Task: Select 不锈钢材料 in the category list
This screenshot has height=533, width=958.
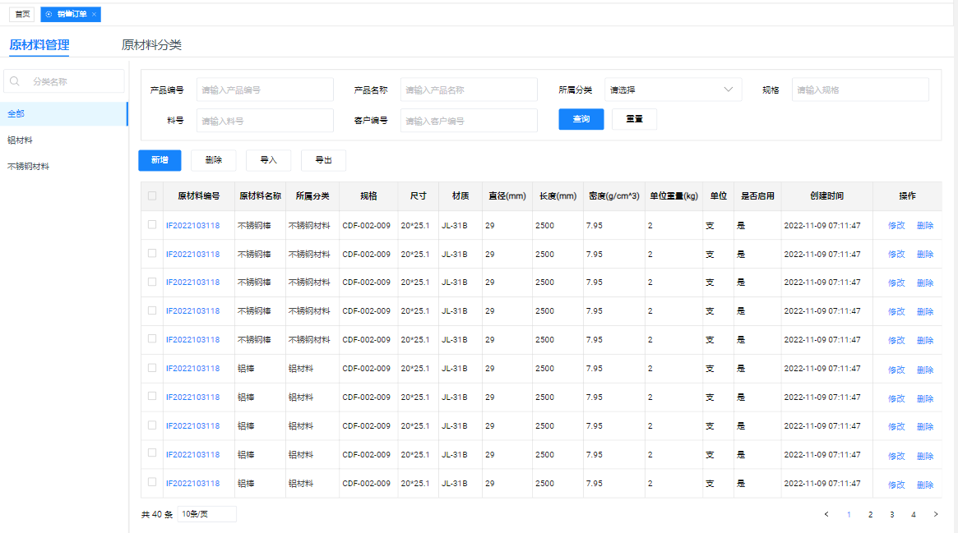Action: click(29, 167)
